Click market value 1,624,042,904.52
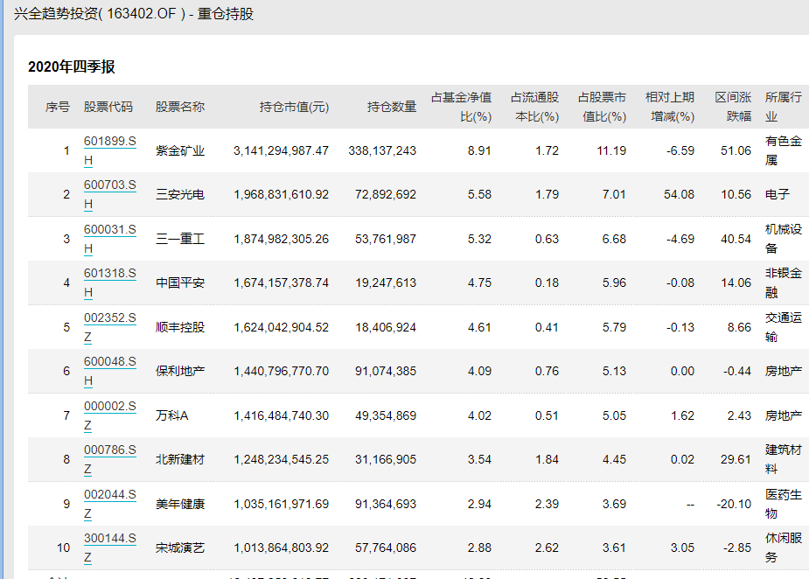 coord(282,327)
